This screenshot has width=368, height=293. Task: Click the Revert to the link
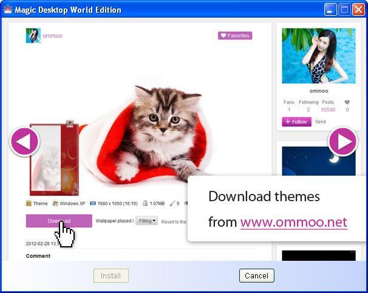(x=174, y=222)
